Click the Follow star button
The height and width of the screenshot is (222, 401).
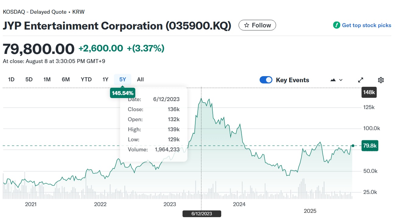point(257,25)
